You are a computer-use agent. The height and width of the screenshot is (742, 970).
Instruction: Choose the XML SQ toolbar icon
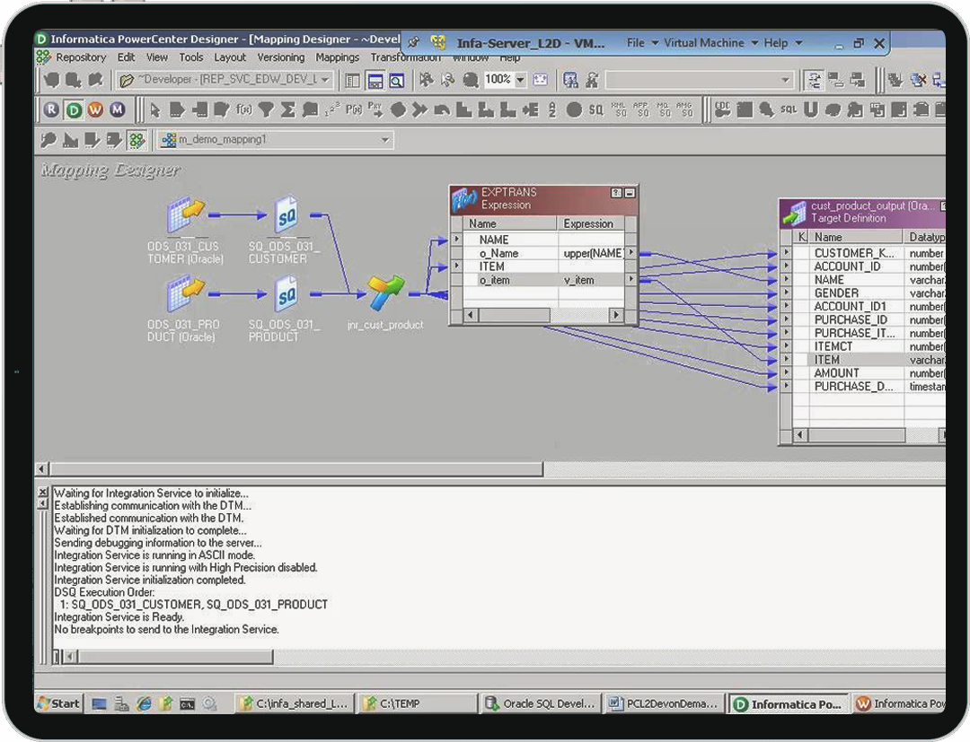[619, 110]
